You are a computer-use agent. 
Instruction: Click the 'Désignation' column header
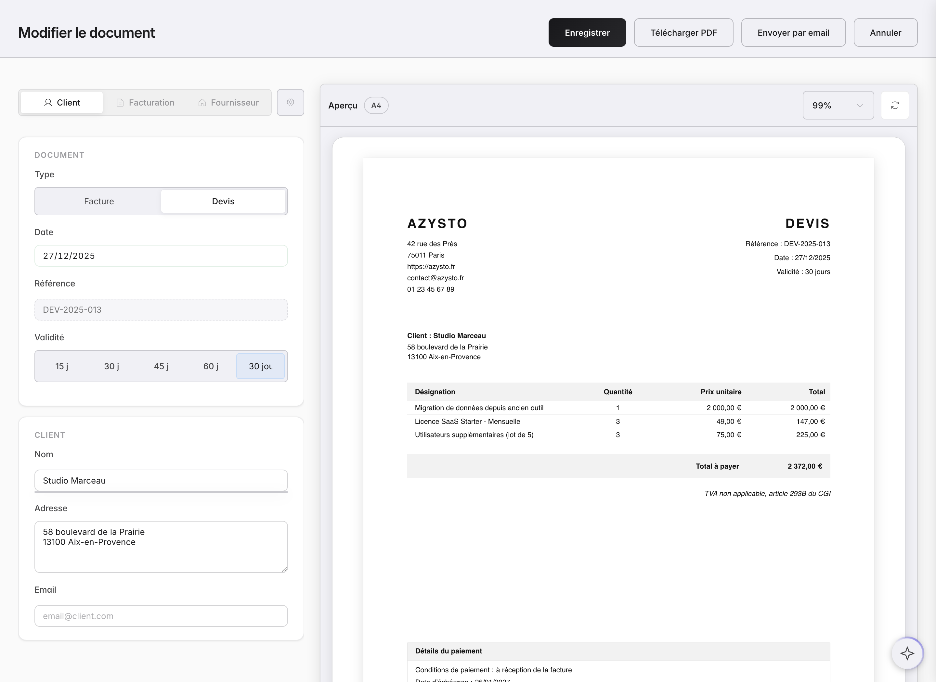(435, 392)
